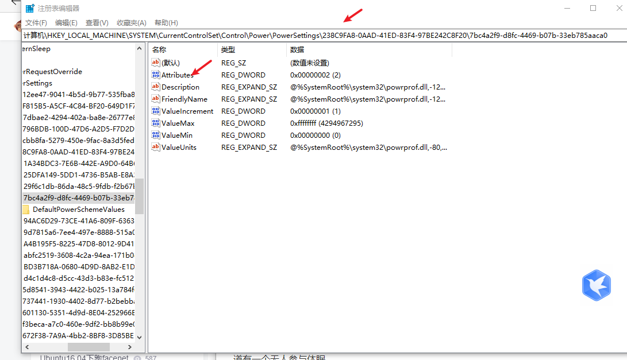Minimize the Registry Editor window
This screenshot has height=360, width=627.
coord(567,8)
